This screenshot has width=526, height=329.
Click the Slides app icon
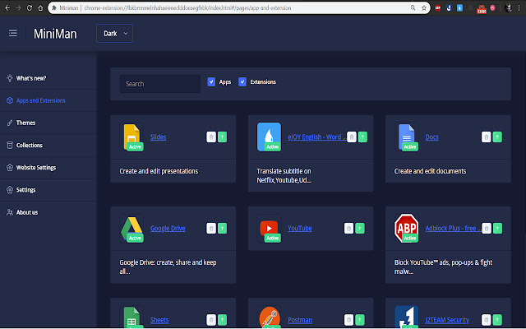(131, 137)
